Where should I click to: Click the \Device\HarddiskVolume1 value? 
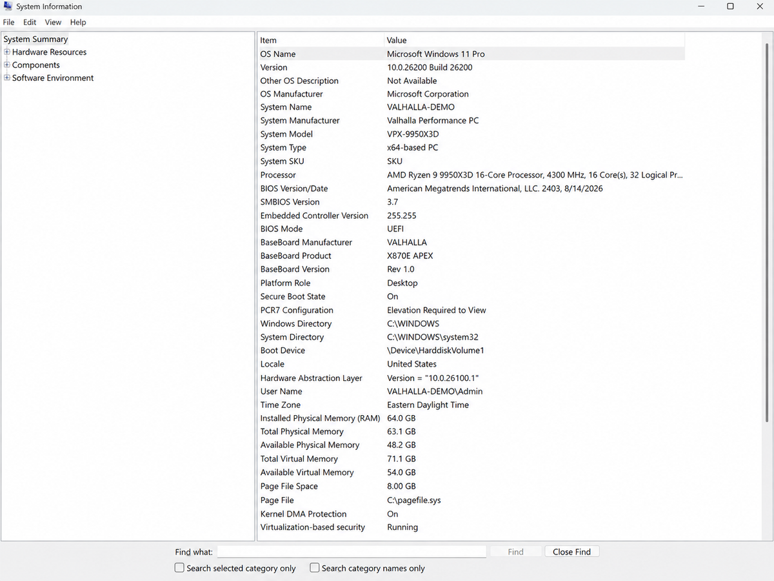[x=435, y=351]
